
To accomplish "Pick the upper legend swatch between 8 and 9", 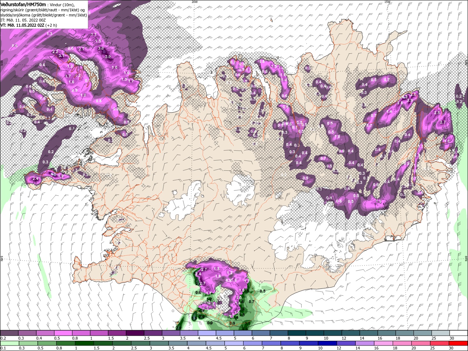I will [297, 333].
